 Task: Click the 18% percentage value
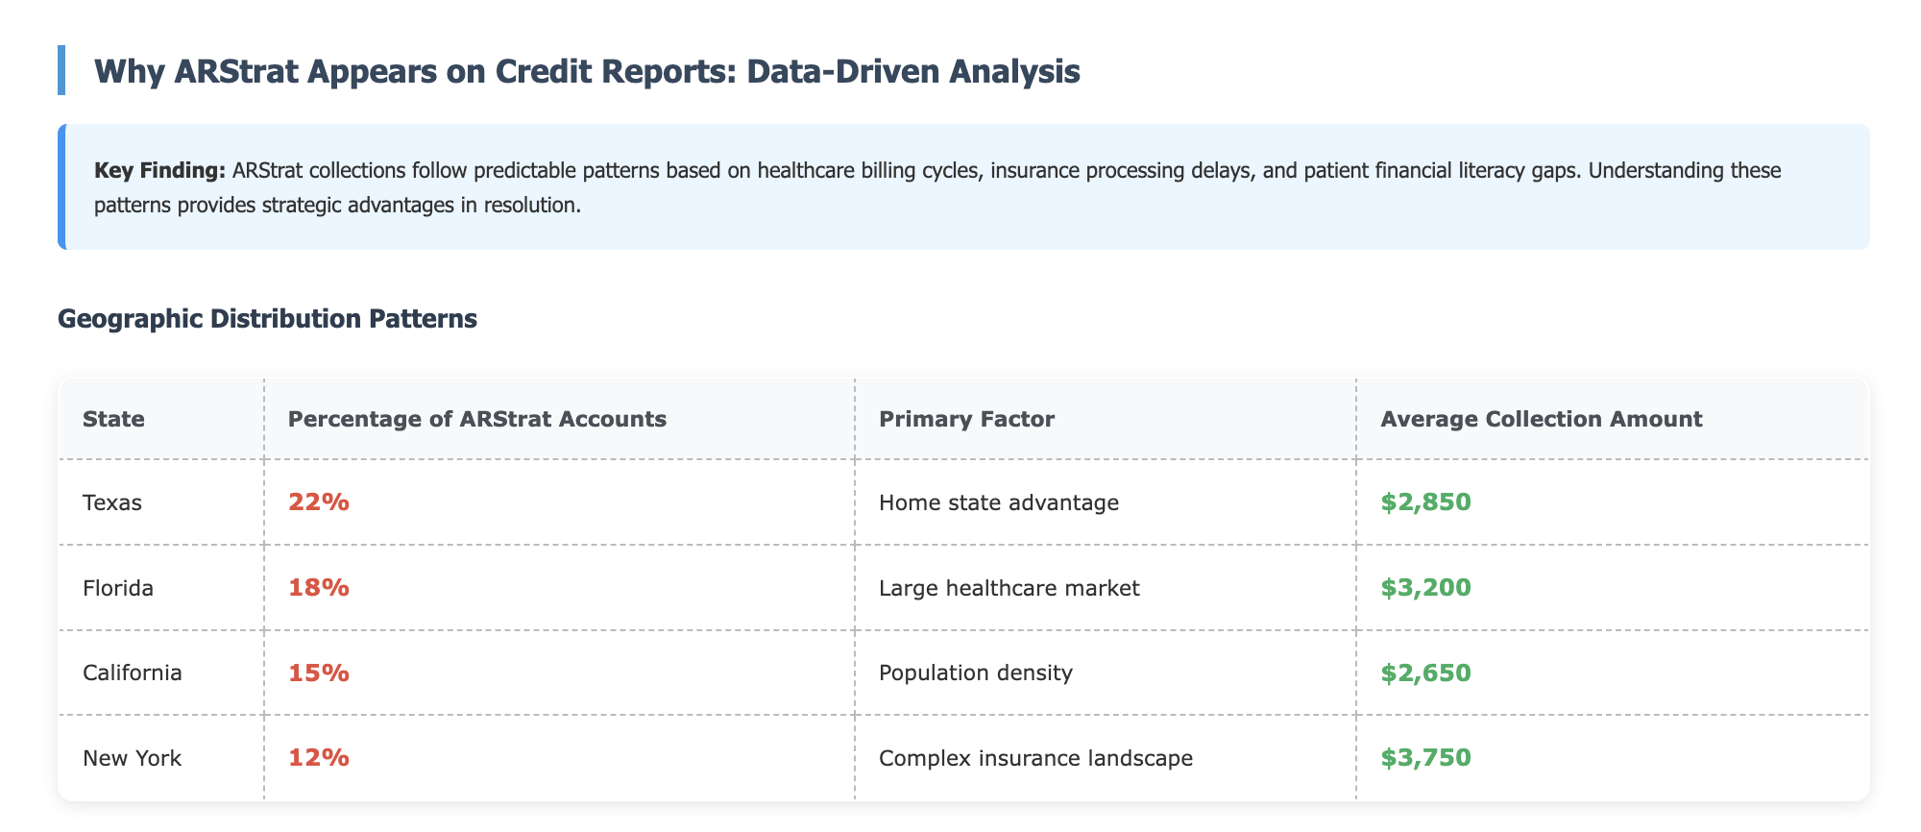tap(319, 587)
